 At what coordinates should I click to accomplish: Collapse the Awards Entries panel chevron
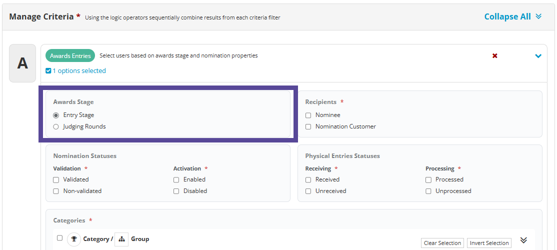click(x=538, y=56)
